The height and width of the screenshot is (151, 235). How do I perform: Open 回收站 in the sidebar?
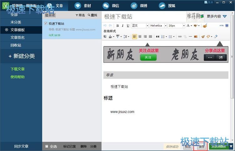[16, 45]
